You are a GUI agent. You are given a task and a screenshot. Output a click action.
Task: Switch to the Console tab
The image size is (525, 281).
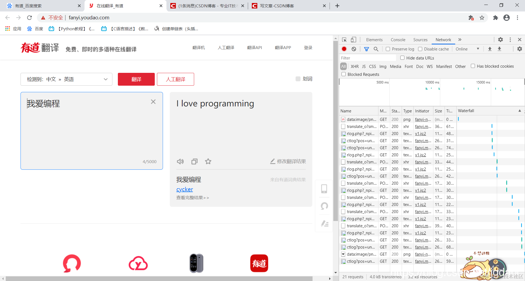point(398,40)
